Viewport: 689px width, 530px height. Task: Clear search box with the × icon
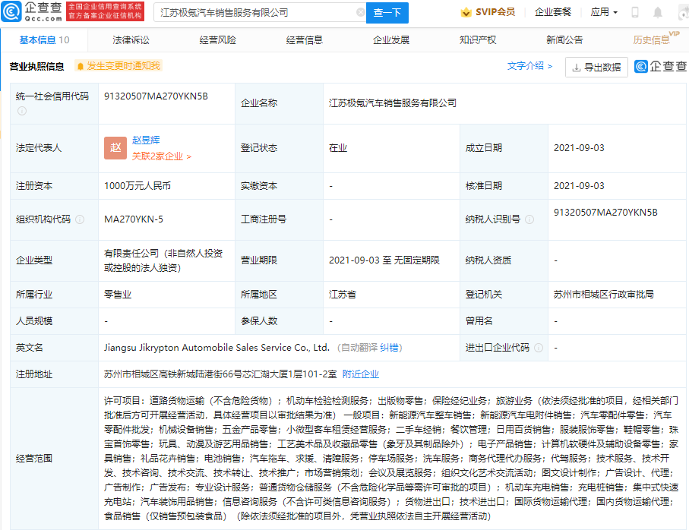point(362,13)
